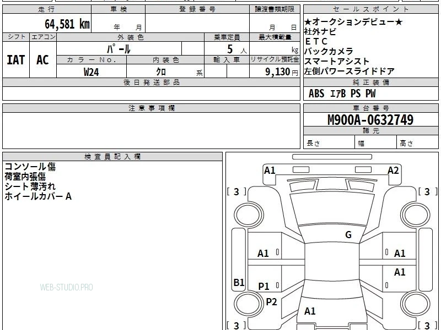Select the コンソール傷 inspector note
This screenshot has height=330, width=441.
[30, 167]
